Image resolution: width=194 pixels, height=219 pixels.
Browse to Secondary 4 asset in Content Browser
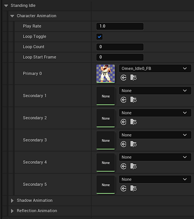coord(133,166)
